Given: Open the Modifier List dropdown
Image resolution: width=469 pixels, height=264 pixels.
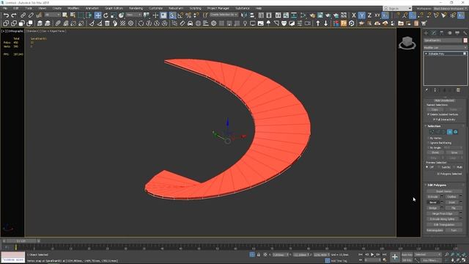Looking at the screenshot, I should click(445, 48).
